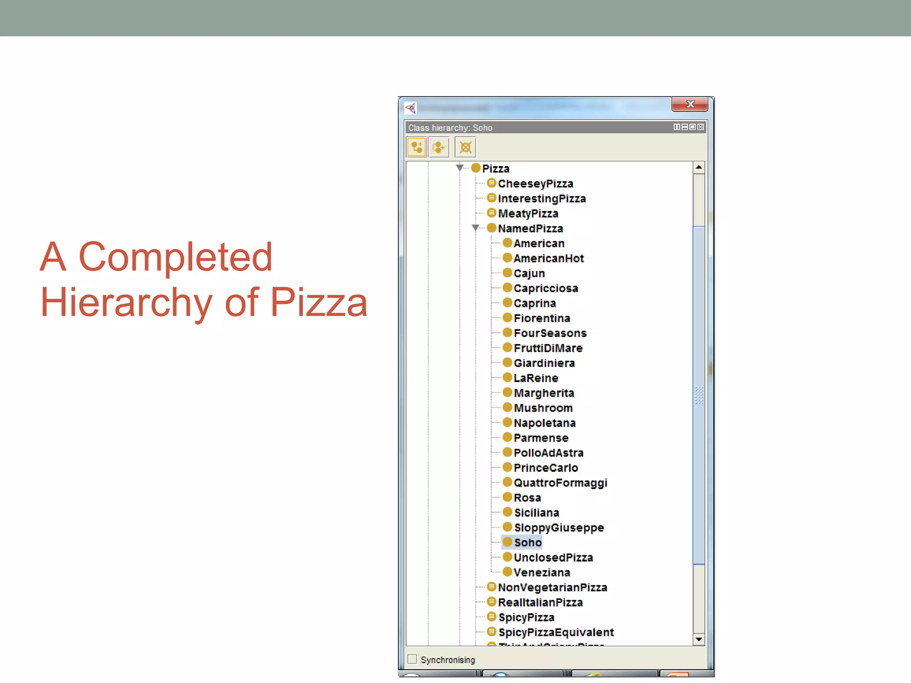This screenshot has width=911, height=683.
Task: Click the float panel header icon
Action: pos(693,127)
